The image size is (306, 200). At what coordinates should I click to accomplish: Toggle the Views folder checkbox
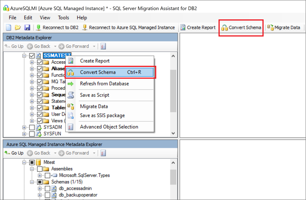(x=40, y=121)
